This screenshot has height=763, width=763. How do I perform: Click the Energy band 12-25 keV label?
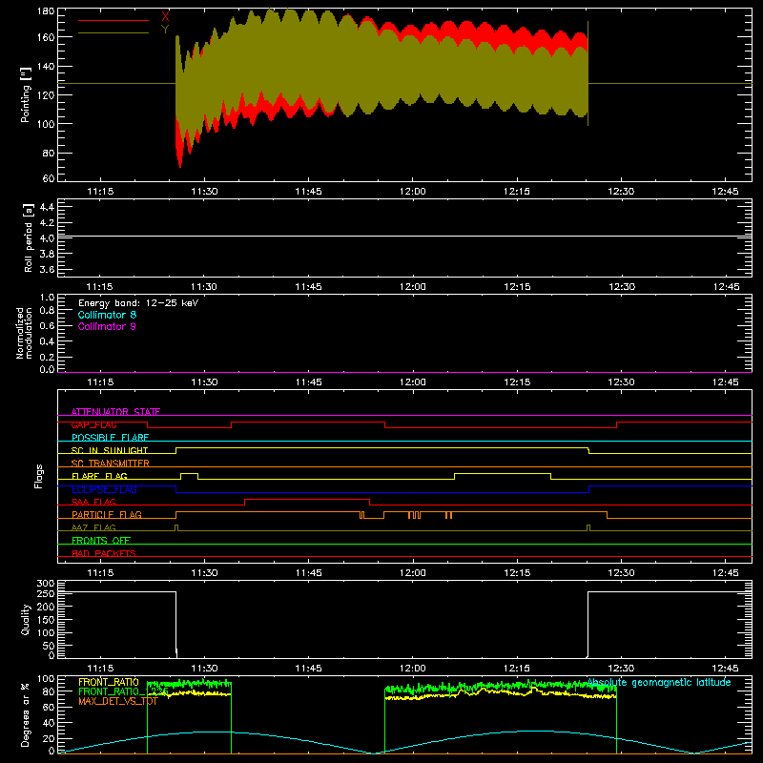coord(138,303)
